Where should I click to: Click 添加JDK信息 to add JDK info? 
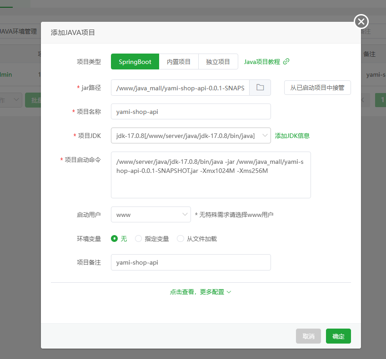pos(291,135)
